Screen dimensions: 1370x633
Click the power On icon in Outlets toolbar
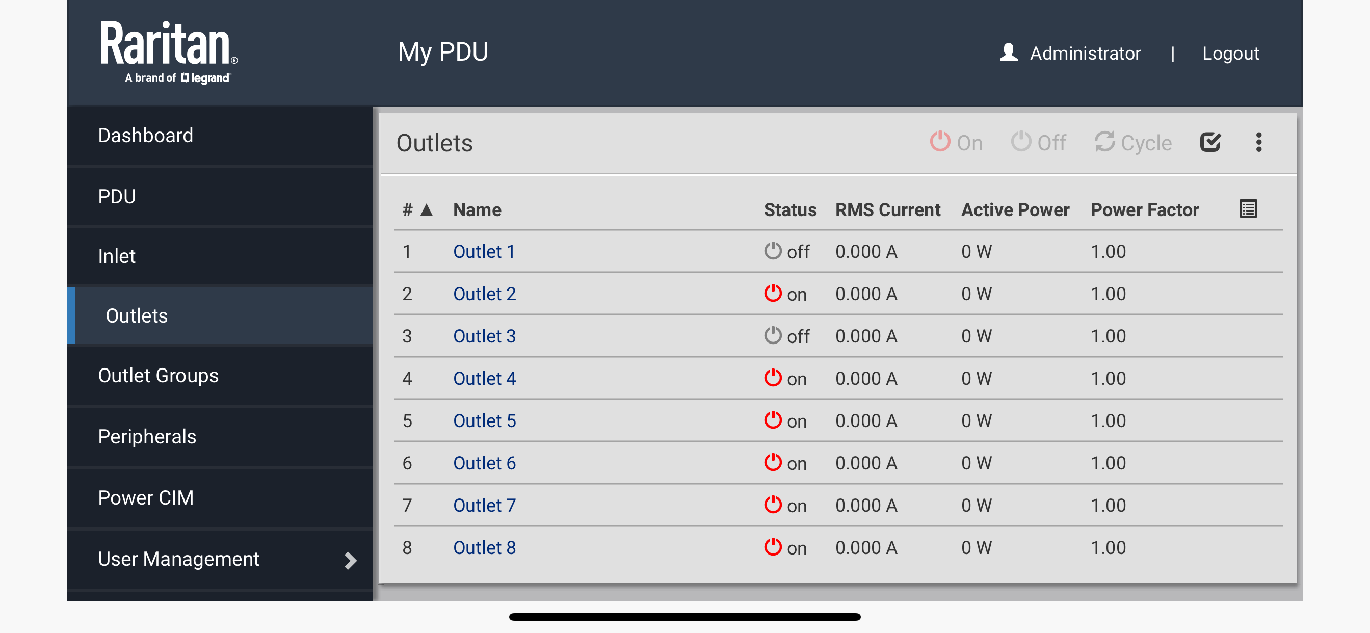tap(940, 142)
